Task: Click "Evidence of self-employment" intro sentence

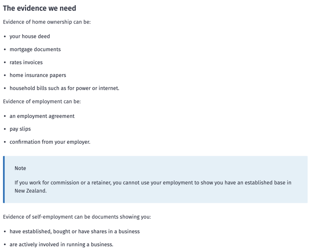Action: click(77, 217)
